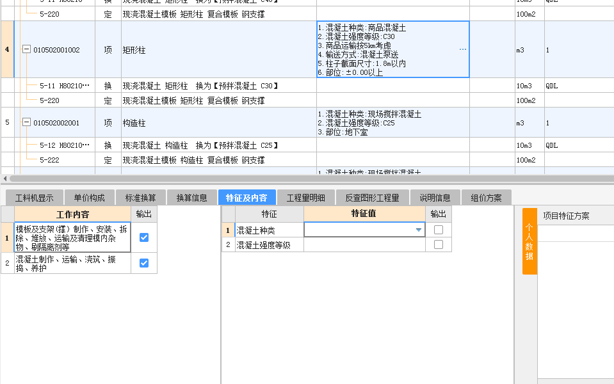Image resolution: width=614 pixels, height=384 pixels.
Task: Click the 构造柱 feature description cell
Action: tap(393, 122)
